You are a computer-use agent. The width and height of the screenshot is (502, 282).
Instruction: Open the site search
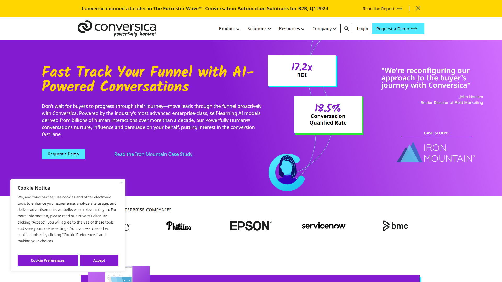click(x=347, y=28)
